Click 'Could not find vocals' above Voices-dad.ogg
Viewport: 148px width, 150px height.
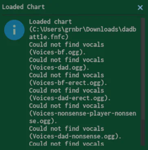[66, 60]
